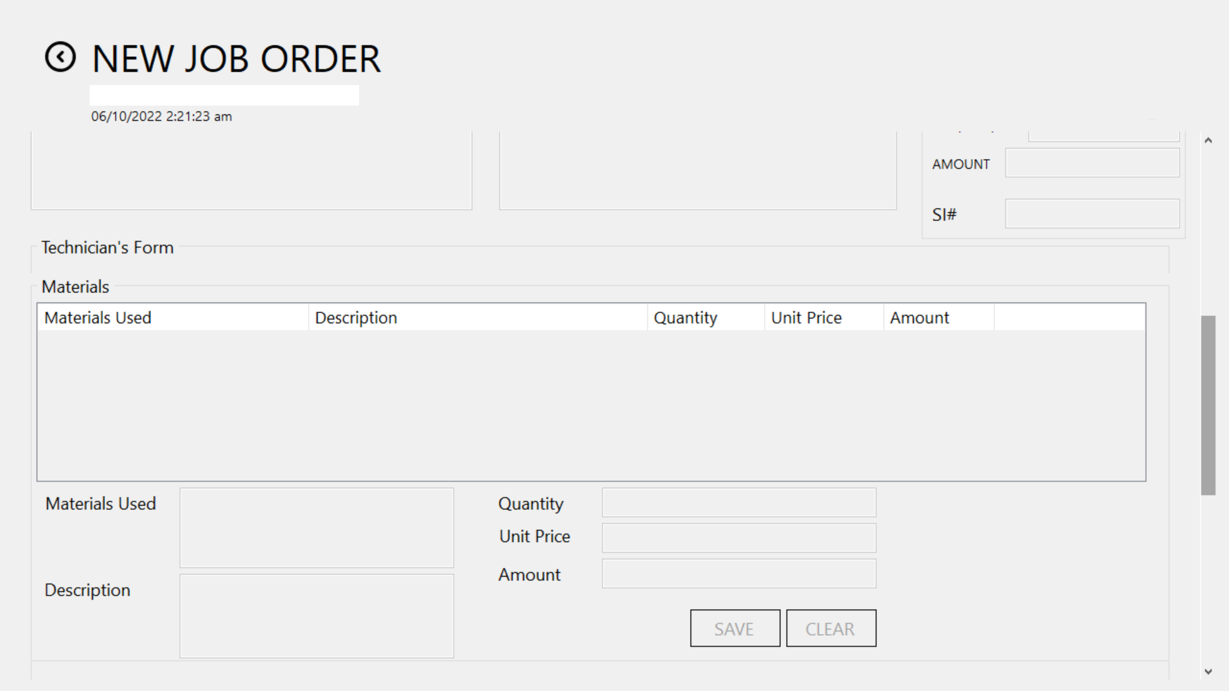Click the scrollbar down arrow
The height and width of the screenshot is (691, 1229).
coord(1208,672)
